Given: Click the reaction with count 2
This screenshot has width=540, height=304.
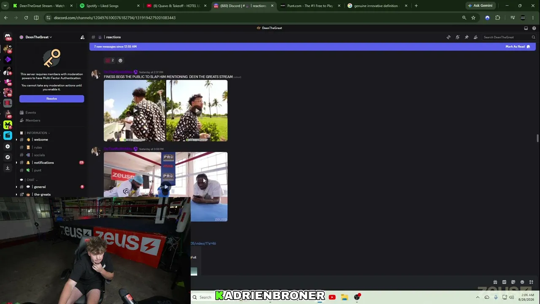Looking at the screenshot, I should point(110,60).
